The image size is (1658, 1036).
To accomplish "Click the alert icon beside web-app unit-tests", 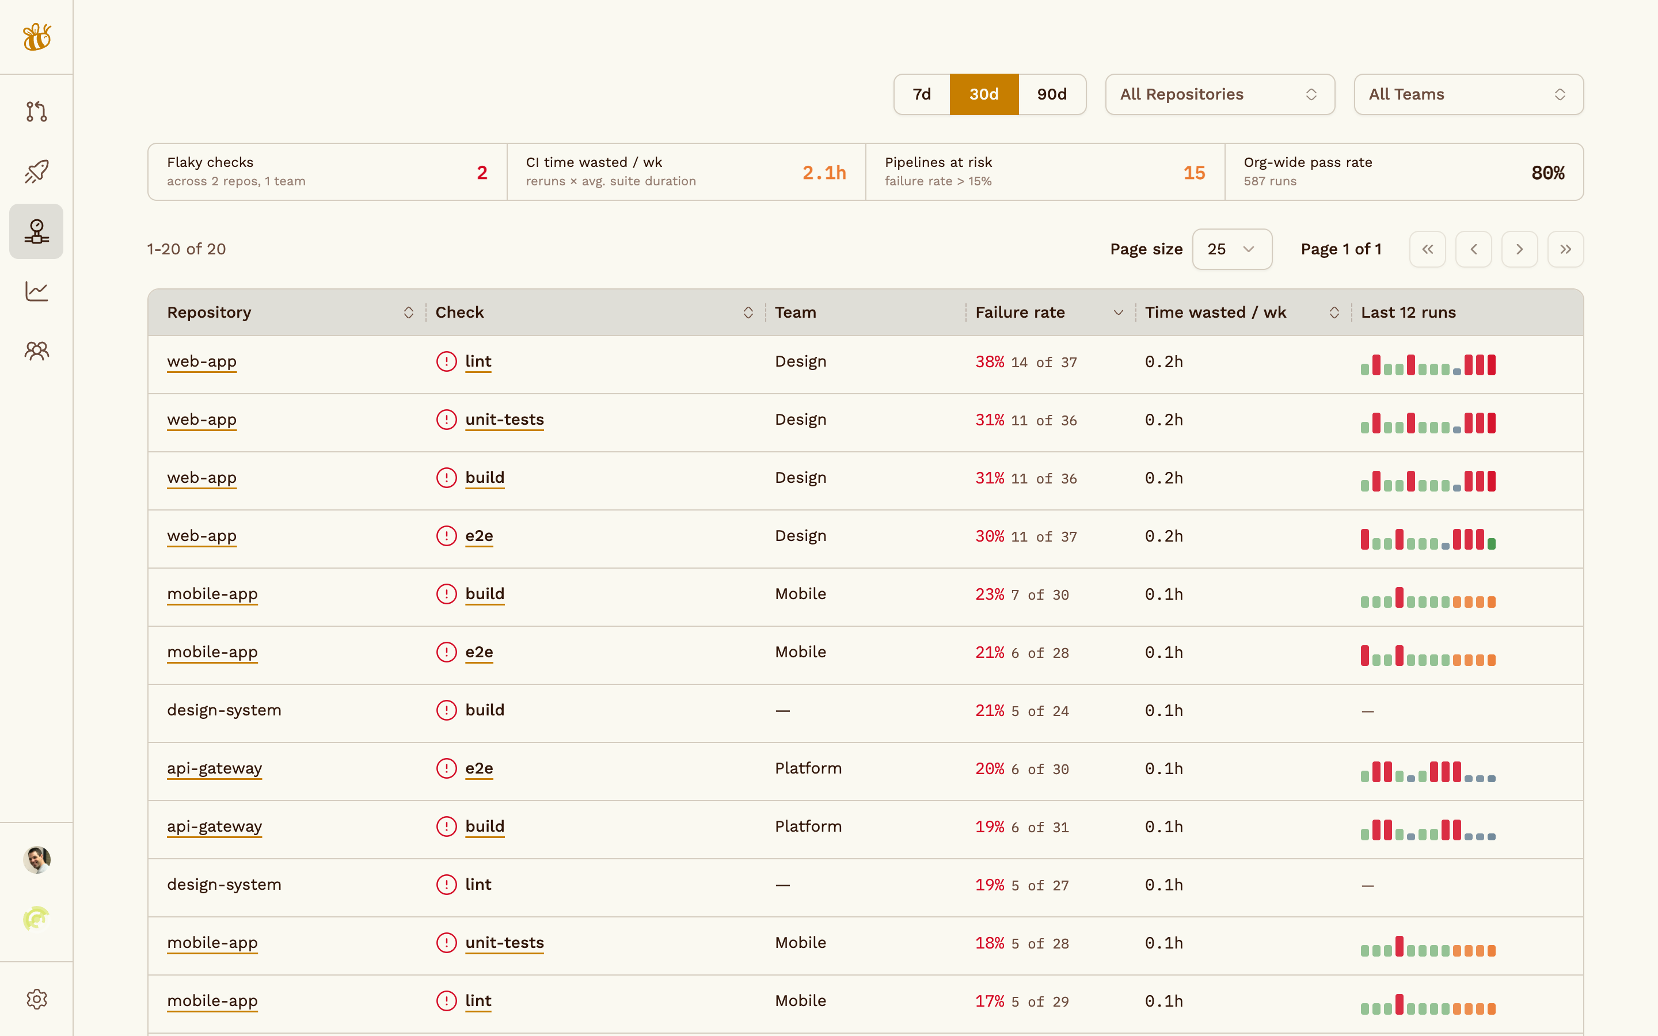I will [x=446, y=420].
